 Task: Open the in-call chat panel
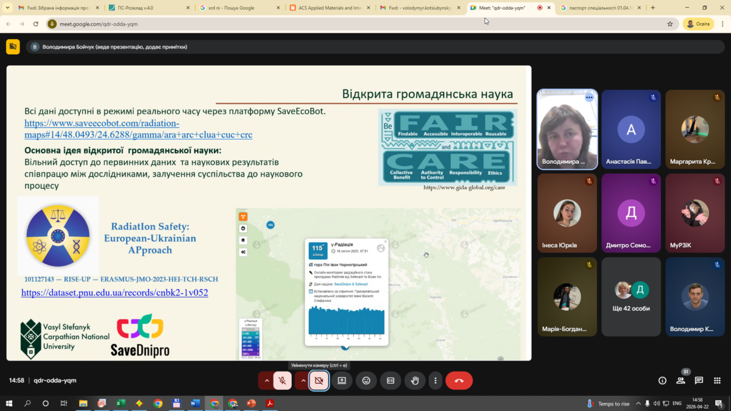[x=699, y=381]
